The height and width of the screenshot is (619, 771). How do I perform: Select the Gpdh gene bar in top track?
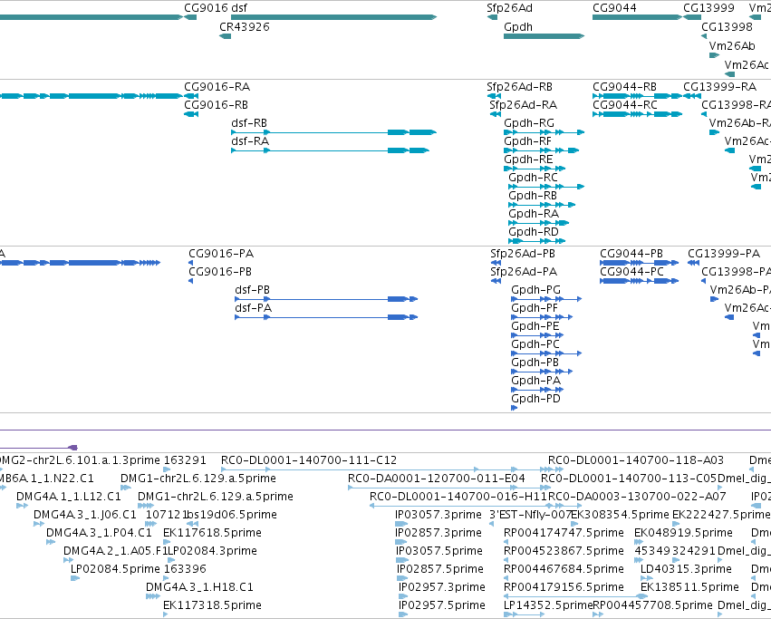point(545,36)
